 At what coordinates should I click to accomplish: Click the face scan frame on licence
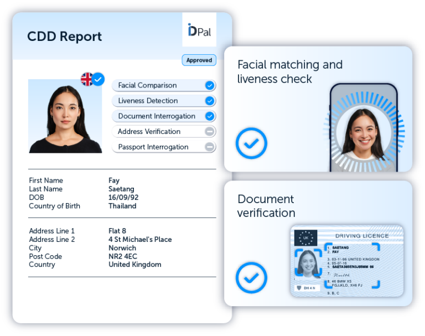309,262
